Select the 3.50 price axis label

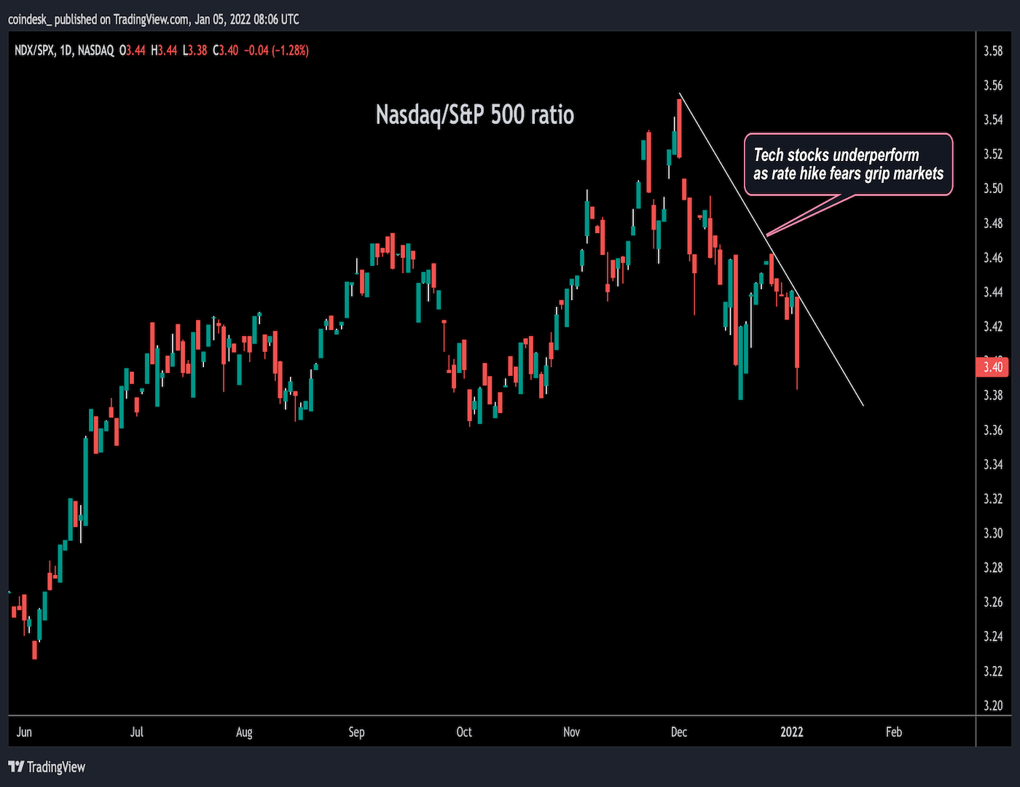(993, 188)
